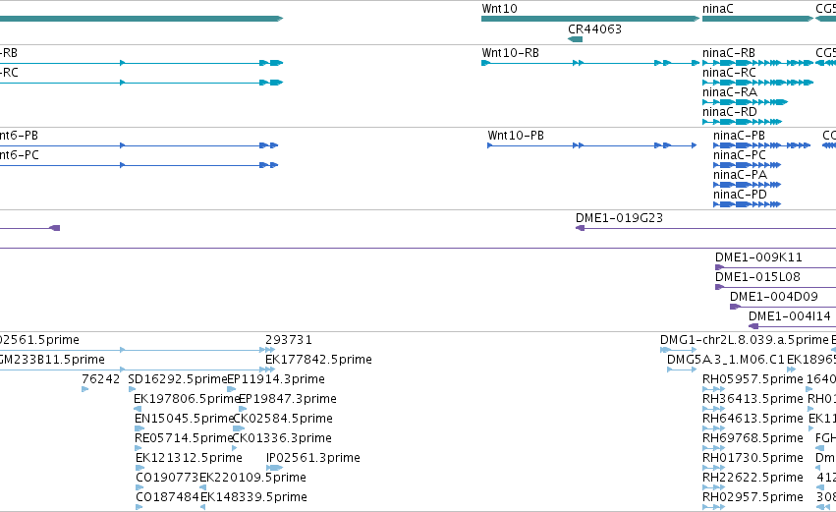Open the DME1-015L08 clone label
This screenshot has width=836, height=512.
pos(757,277)
